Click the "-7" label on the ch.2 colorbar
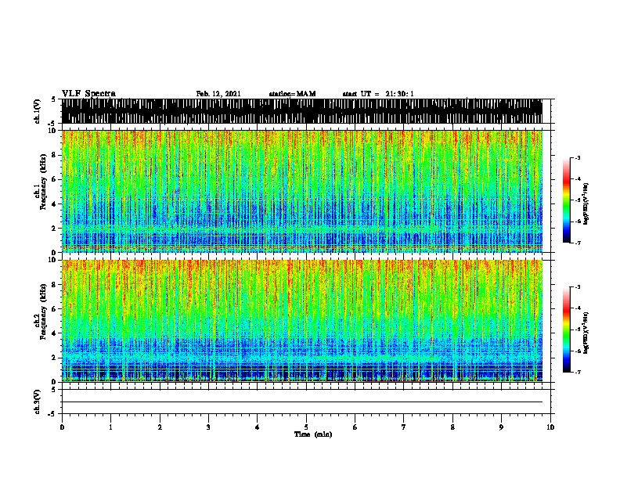Viewport: 620px width, 479px height. pyautogui.click(x=578, y=373)
